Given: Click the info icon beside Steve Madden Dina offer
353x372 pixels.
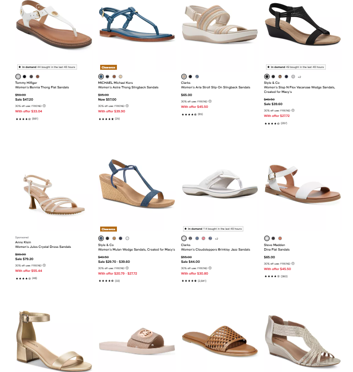Looking at the screenshot, I should pos(293,264).
